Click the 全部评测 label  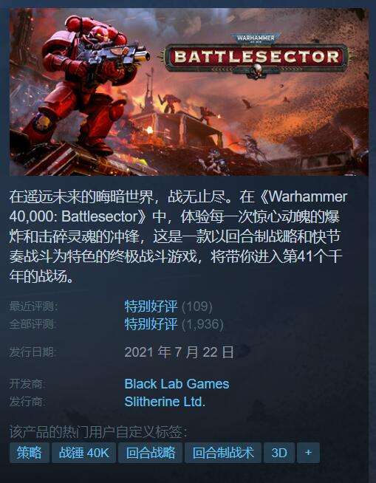33,324
